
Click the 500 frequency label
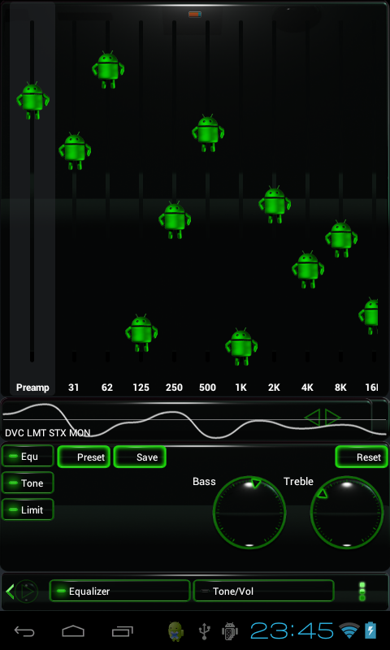(x=208, y=388)
